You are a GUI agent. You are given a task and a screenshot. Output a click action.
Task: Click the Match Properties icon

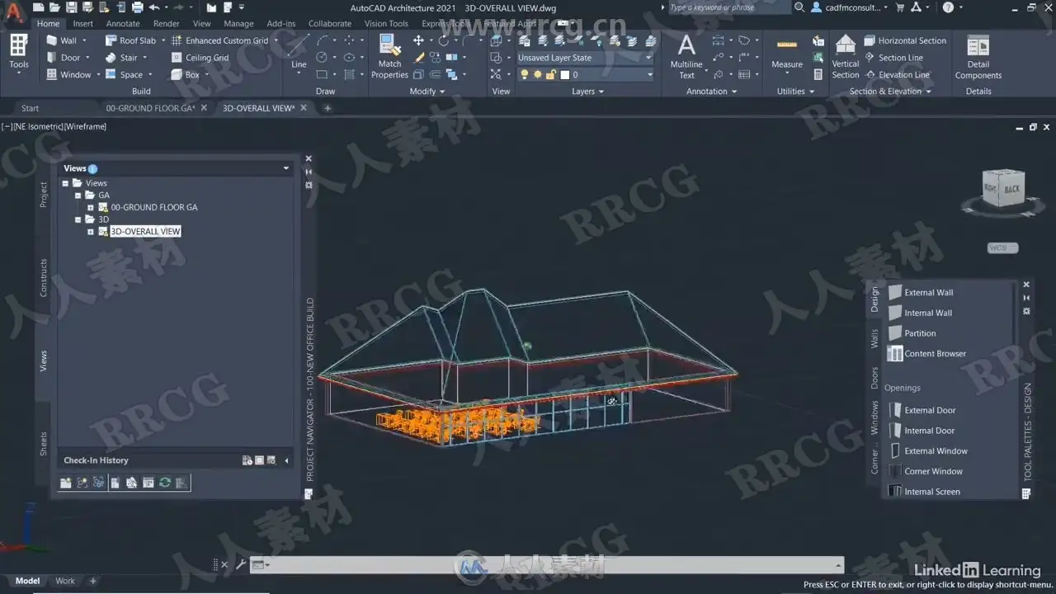pyautogui.click(x=389, y=57)
